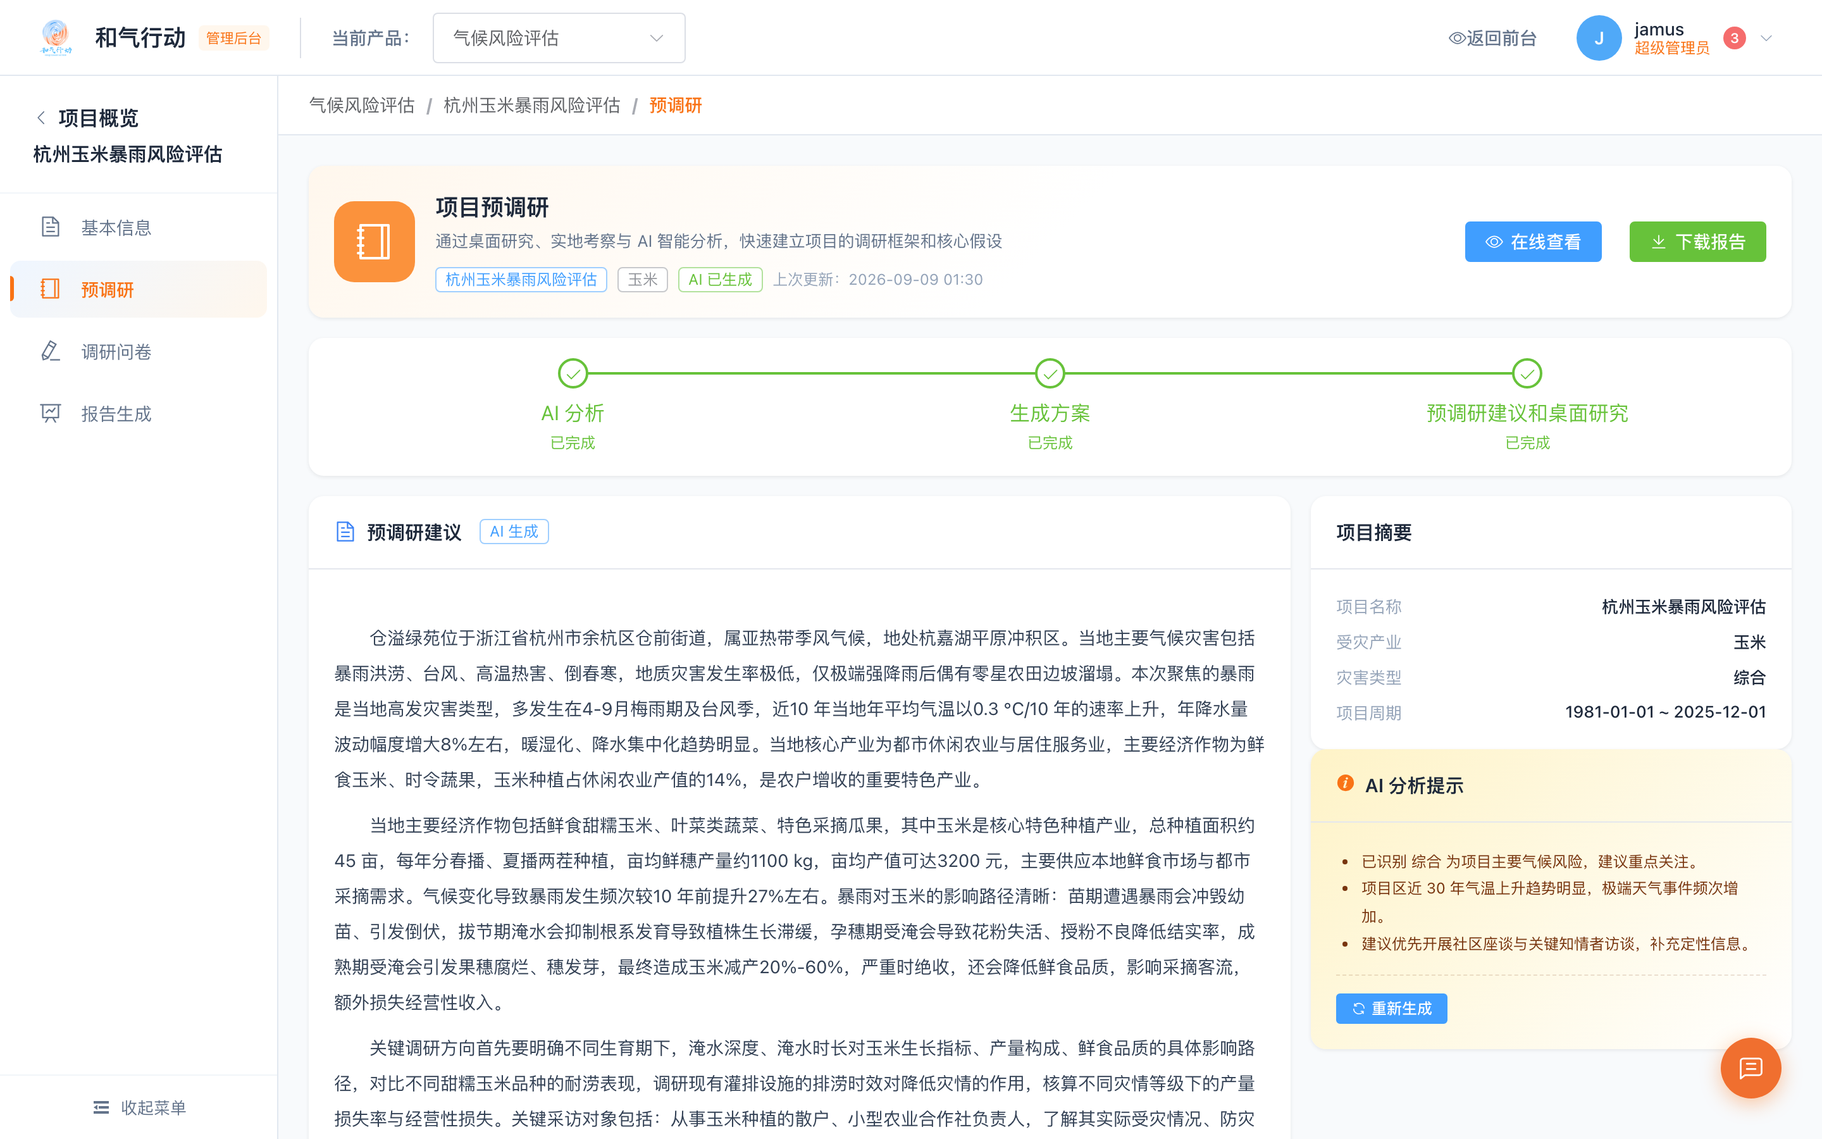Click the J user avatar
The height and width of the screenshot is (1139, 1822).
[x=1599, y=38]
